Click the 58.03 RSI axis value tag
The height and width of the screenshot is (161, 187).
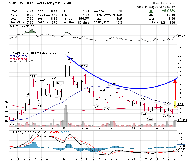(181, 36)
